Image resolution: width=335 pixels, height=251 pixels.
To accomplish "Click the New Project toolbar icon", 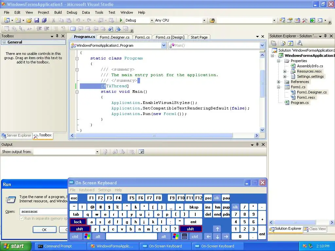I will [7, 20].
